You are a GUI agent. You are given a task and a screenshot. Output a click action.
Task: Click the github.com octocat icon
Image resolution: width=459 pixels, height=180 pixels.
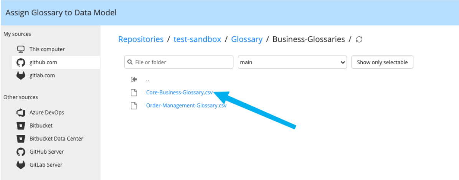[21, 62]
